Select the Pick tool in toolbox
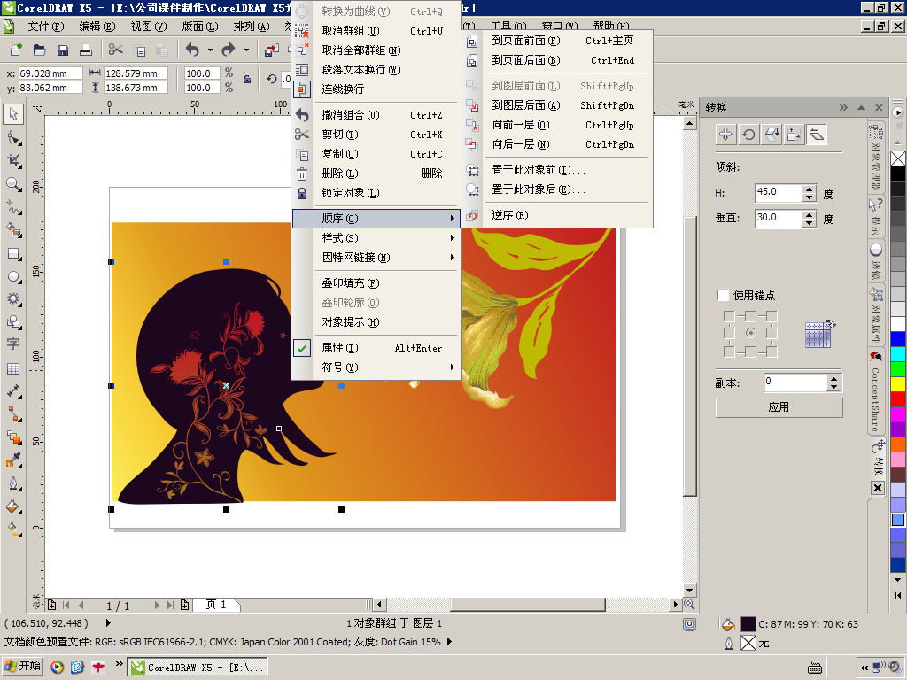907x680 pixels. click(13, 114)
